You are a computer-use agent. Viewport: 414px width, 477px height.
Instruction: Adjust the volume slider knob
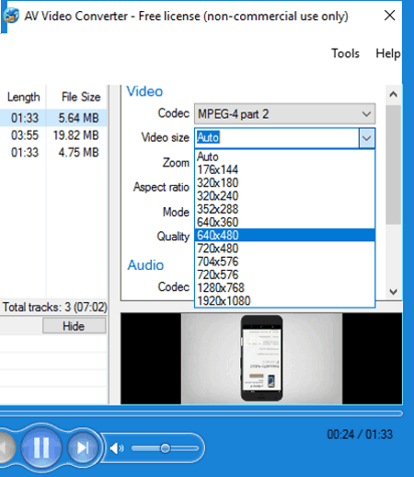[x=165, y=448]
